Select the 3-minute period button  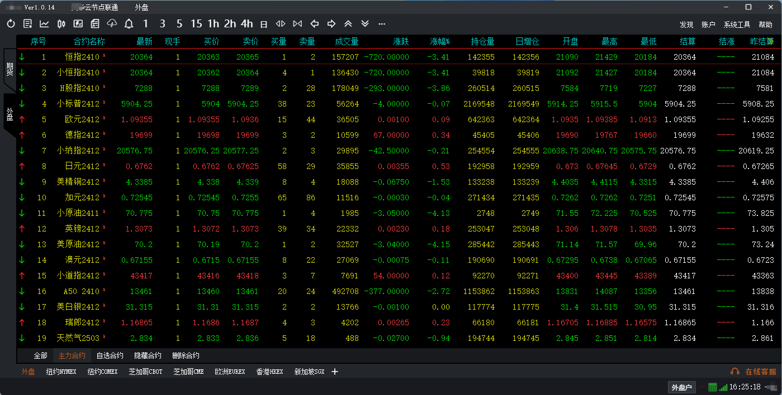[x=162, y=24]
